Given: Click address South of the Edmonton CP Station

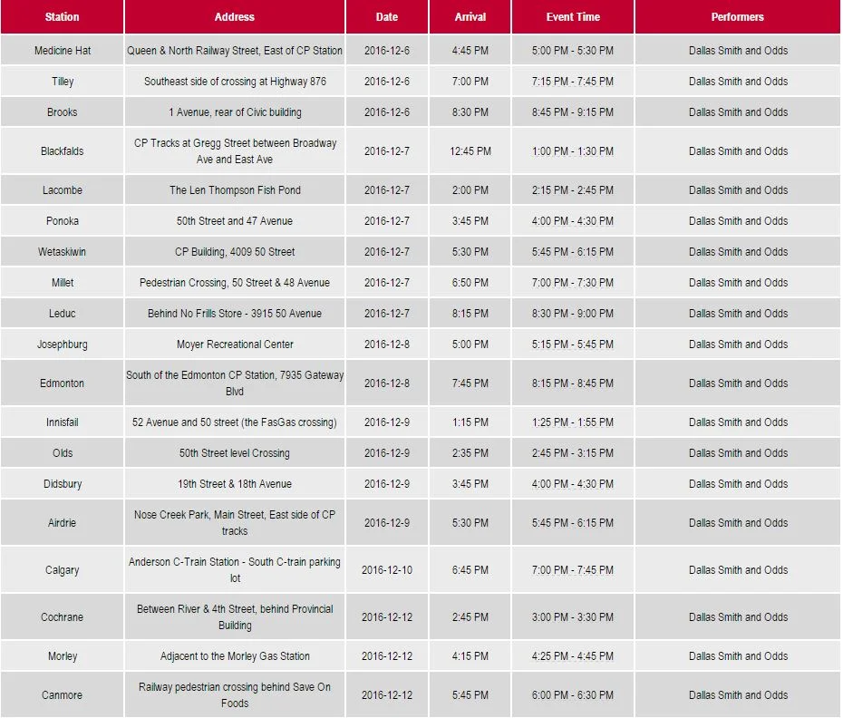Looking at the screenshot, I should (235, 383).
